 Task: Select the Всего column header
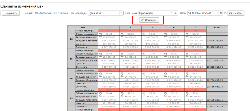click(217, 27)
